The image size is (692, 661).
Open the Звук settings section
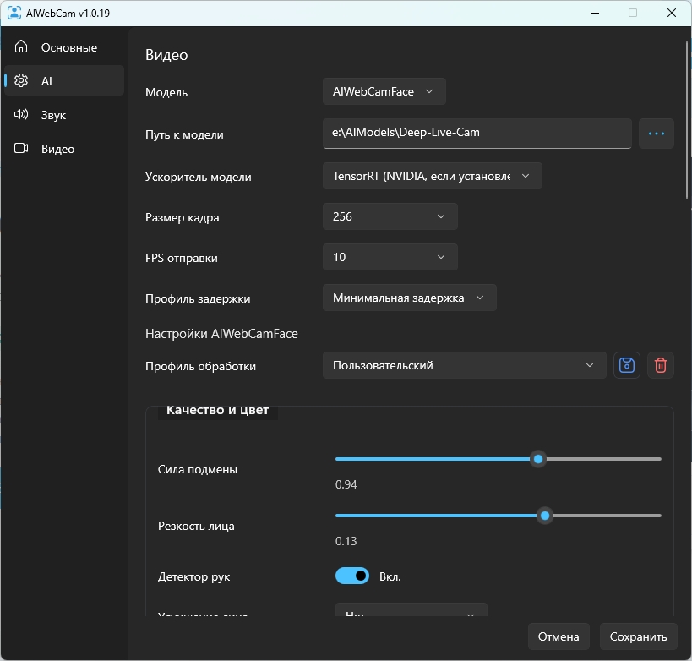(64, 115)
